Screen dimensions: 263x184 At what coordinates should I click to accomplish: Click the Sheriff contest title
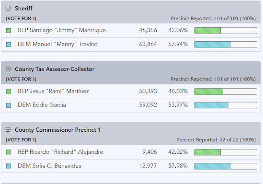click(23, 8)
